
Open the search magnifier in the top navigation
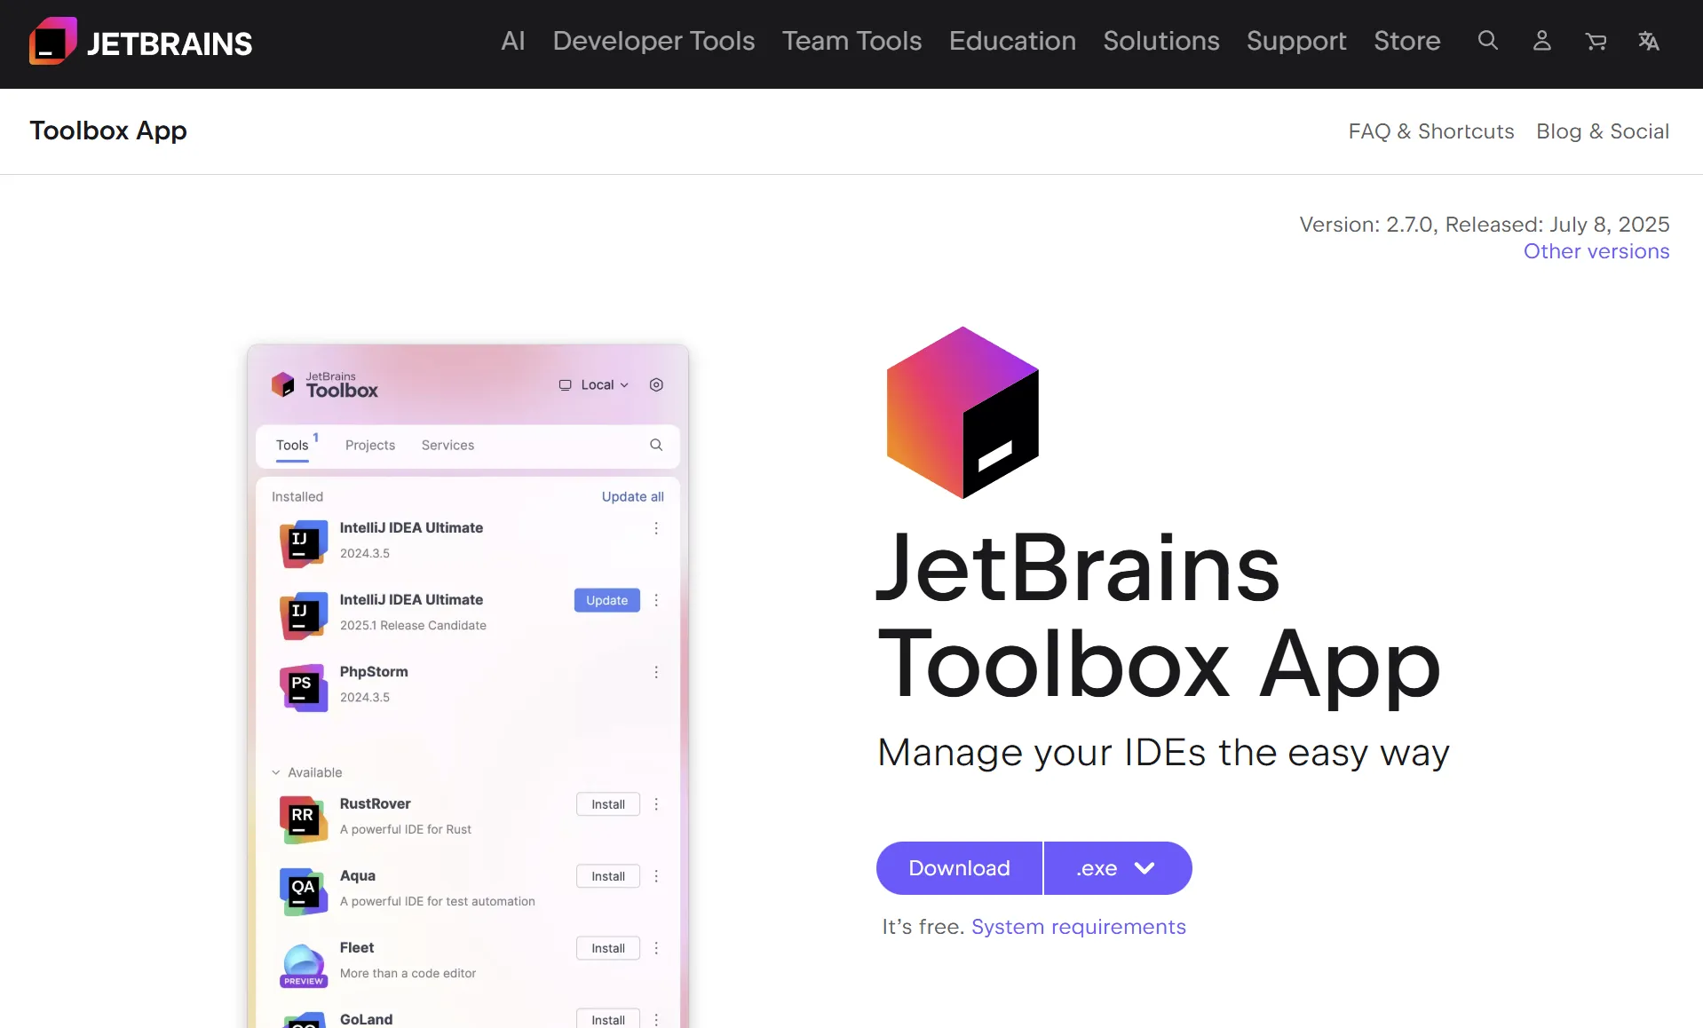pyautogui.click(x=1488, y=41)
